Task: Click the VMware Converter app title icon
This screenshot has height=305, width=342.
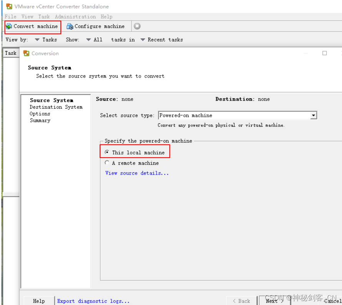Action: click(x=9, y=6)
